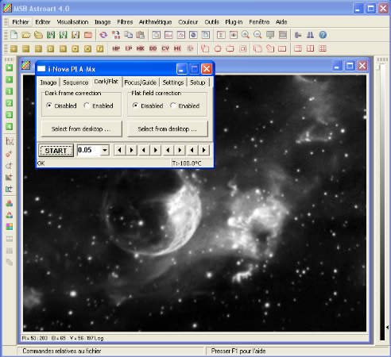Expand the 0.05 exposure time dropdown
Viewport: 391px width, 357px height.
pyautogui.click(x=105, y=150)
